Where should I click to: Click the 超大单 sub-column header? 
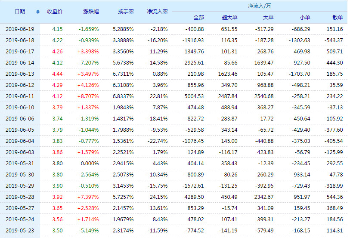[229, 18]
